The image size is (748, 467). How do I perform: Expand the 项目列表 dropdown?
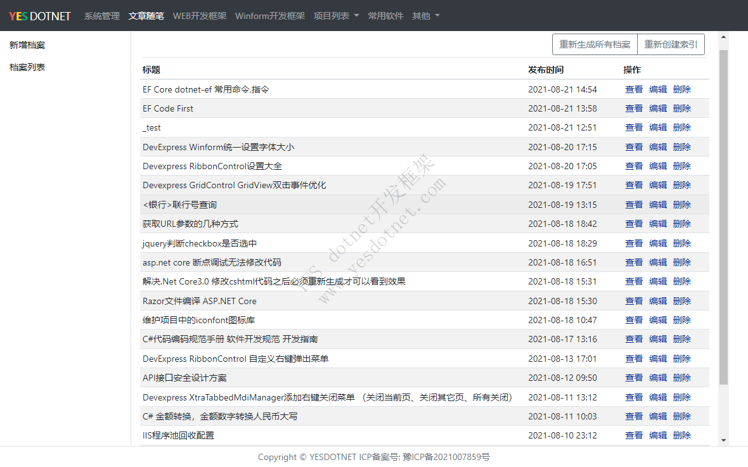[337, 16]
